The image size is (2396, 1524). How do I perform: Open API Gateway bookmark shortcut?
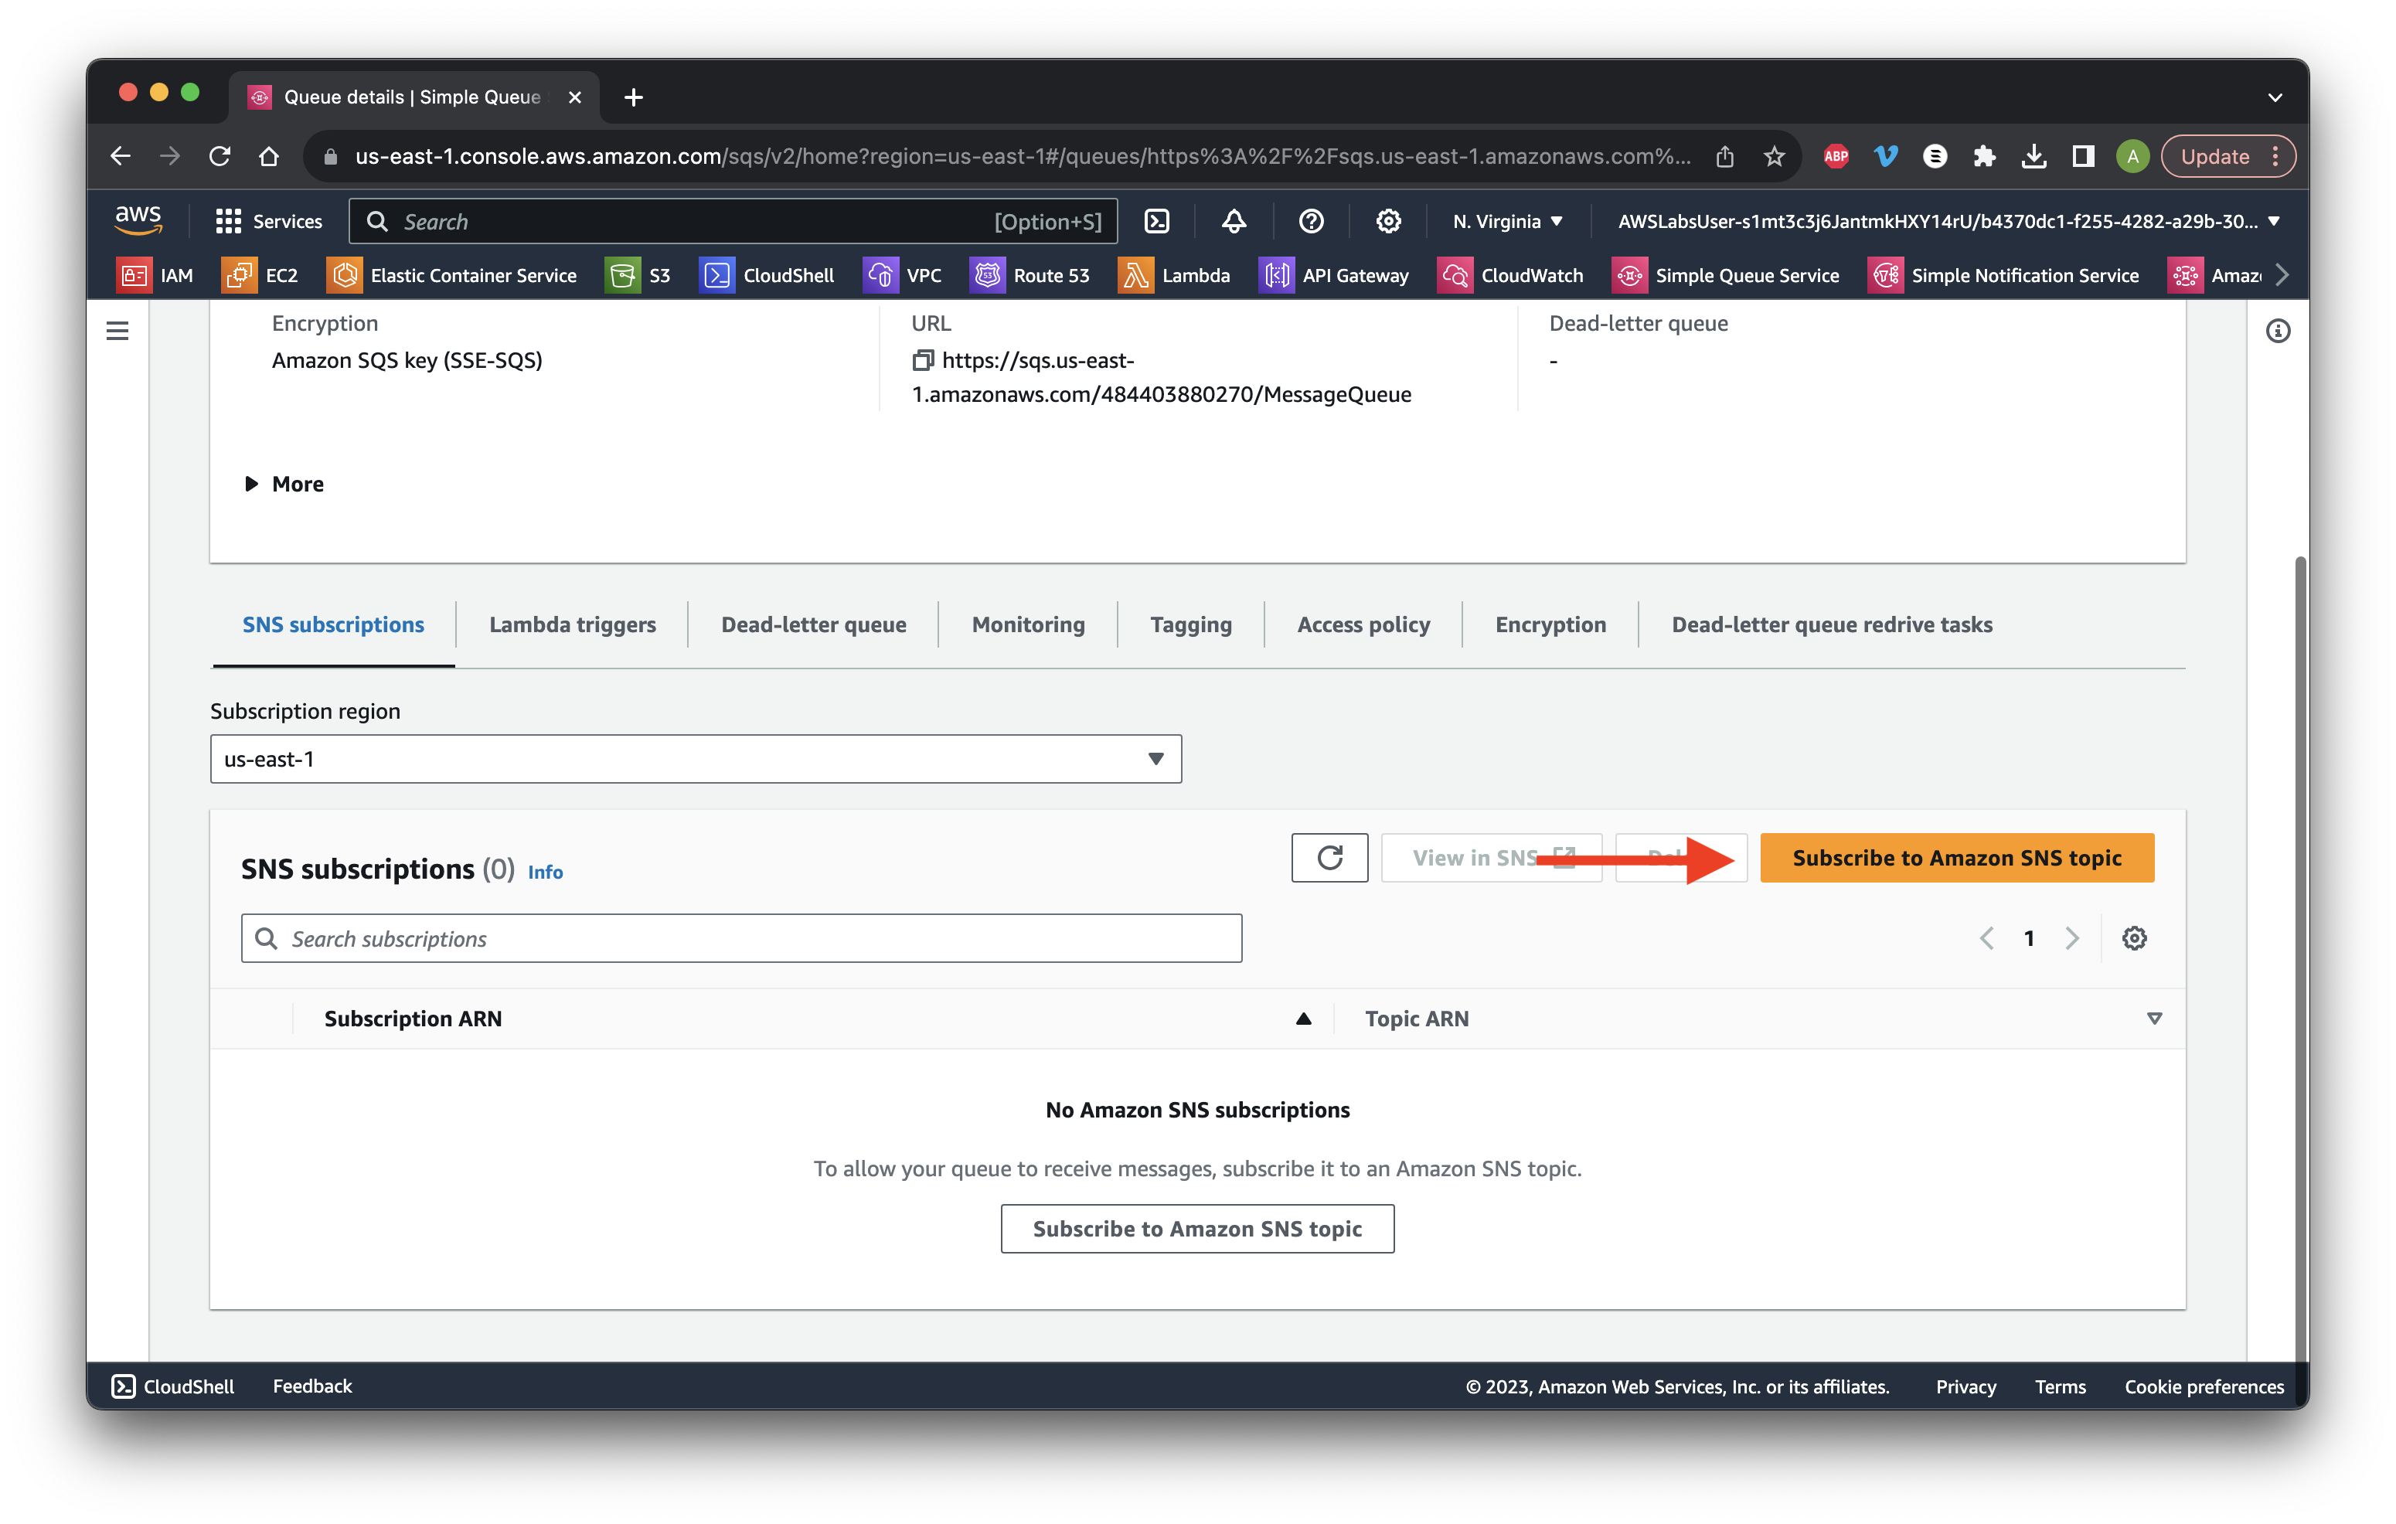[1334, 276]
